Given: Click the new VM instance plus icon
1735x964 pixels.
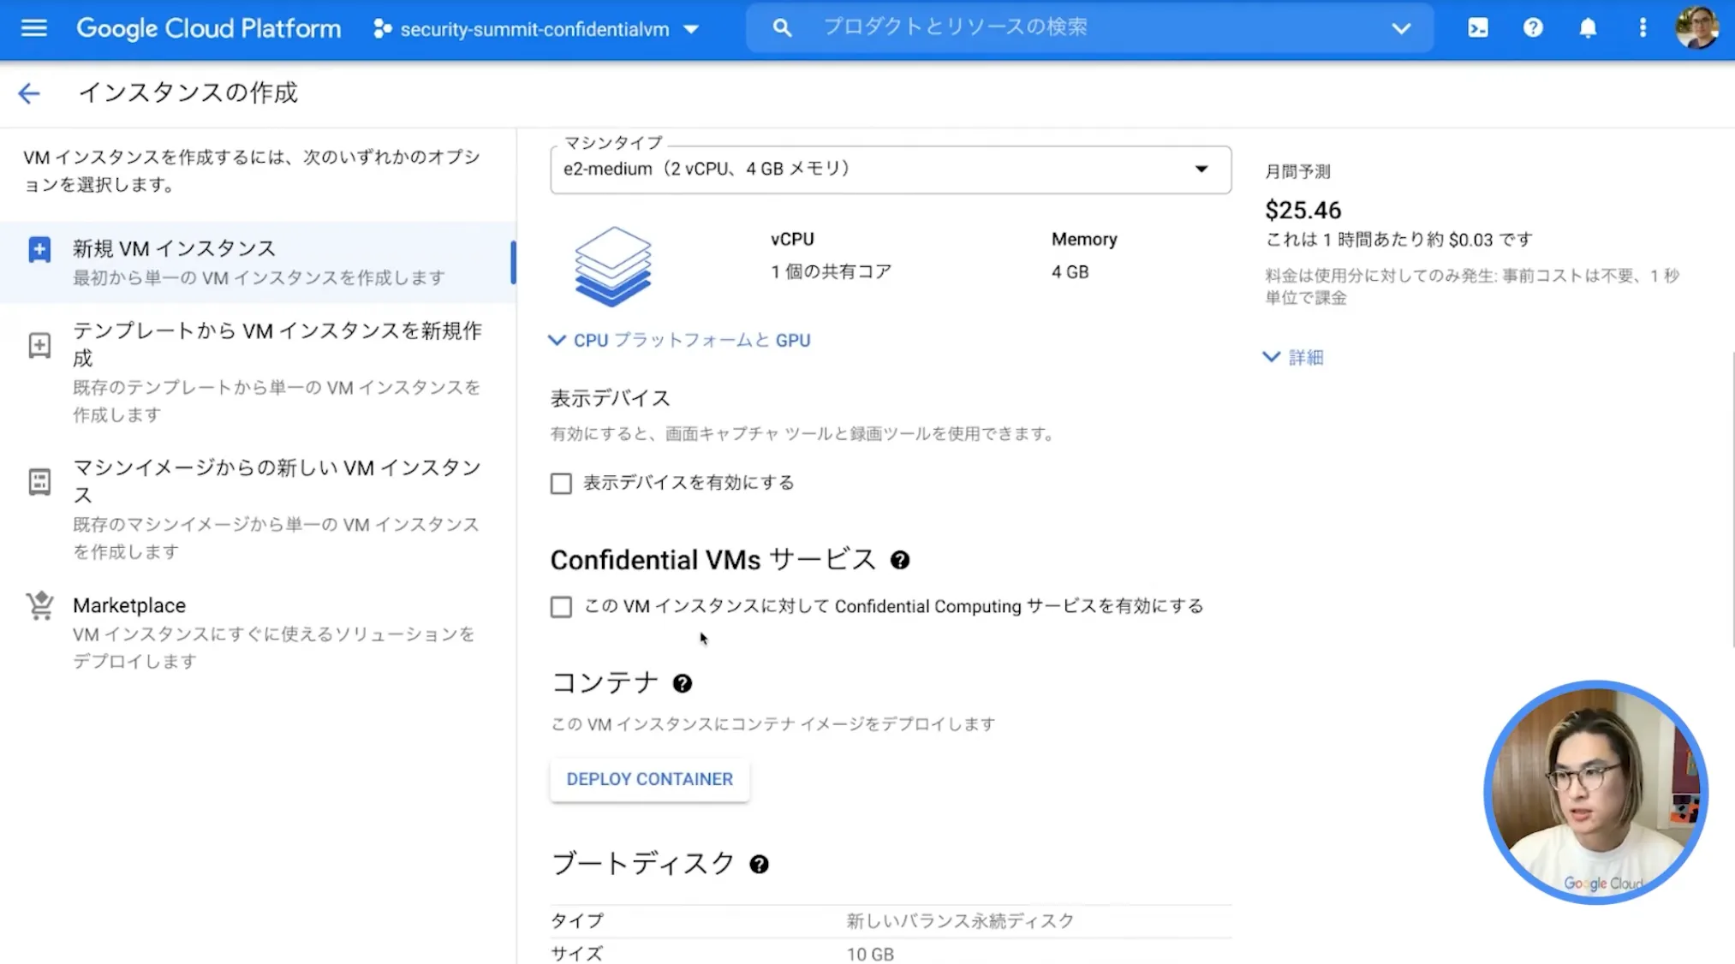Looking at the screenshot, I should click(39, 250).
